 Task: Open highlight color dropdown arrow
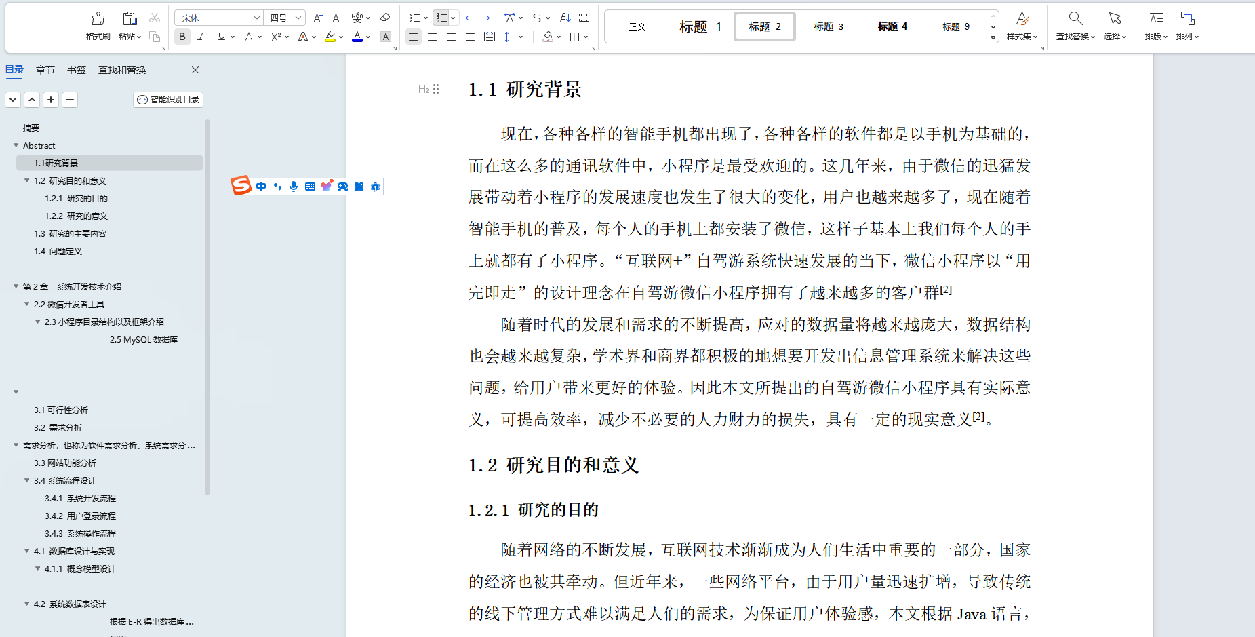(341, 37)
